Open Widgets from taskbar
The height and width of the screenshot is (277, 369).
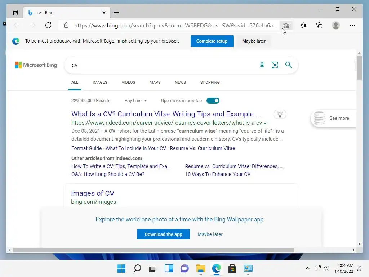[169, 268]
